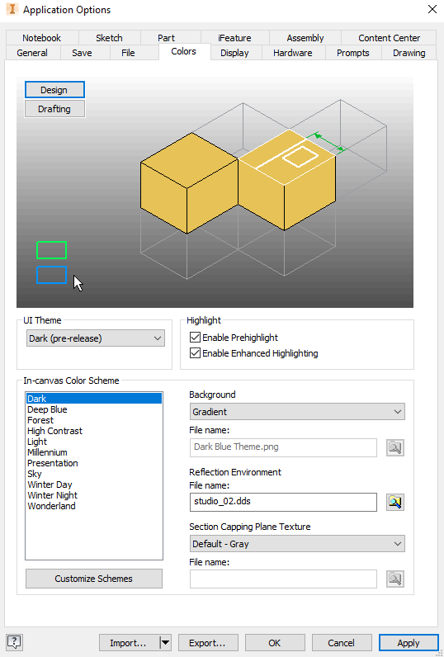Select the Colors tab
The height and width of the screenshot is (657, 444).
184,51
